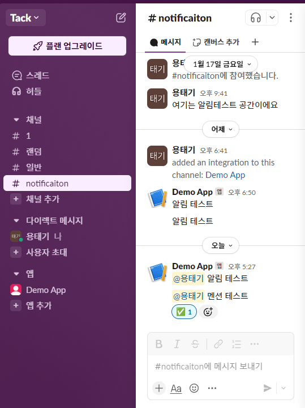The image size is (305, 408).
Task: Click the italic formatting button
Action: click(x=177, y=344)
